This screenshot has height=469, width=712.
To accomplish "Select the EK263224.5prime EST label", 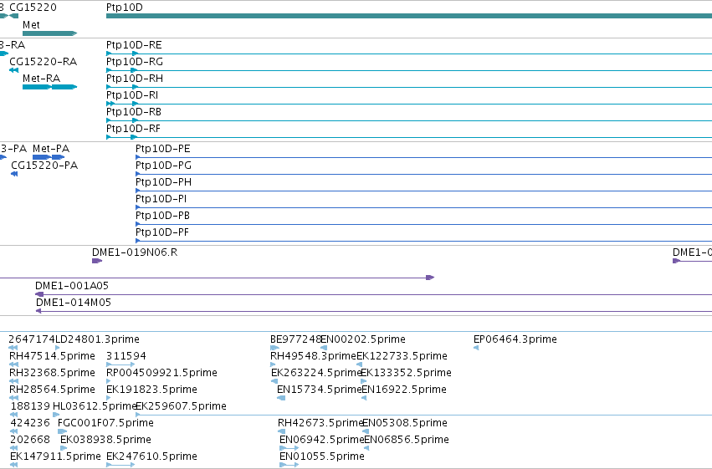I will click(x=316, y=373).
